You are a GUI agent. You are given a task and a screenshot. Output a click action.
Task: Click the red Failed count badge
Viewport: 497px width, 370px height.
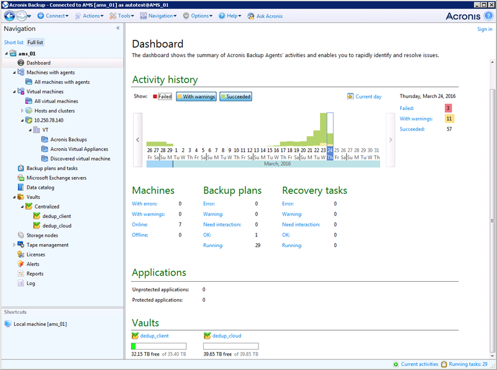pos(448,109)
